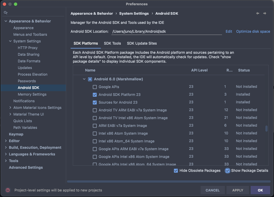Expand Build, Execution, Deployment section
Image resolution: width=274 pixels, height=197 pixels.
[6, 147]
